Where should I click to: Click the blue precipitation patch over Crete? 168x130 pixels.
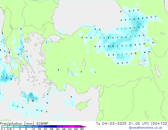click(x=31, y=95)
